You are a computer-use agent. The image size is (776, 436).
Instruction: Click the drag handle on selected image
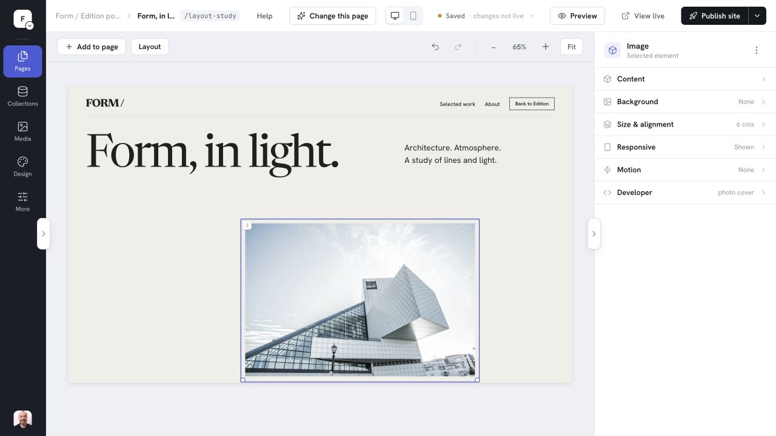[x=247, y=225]
